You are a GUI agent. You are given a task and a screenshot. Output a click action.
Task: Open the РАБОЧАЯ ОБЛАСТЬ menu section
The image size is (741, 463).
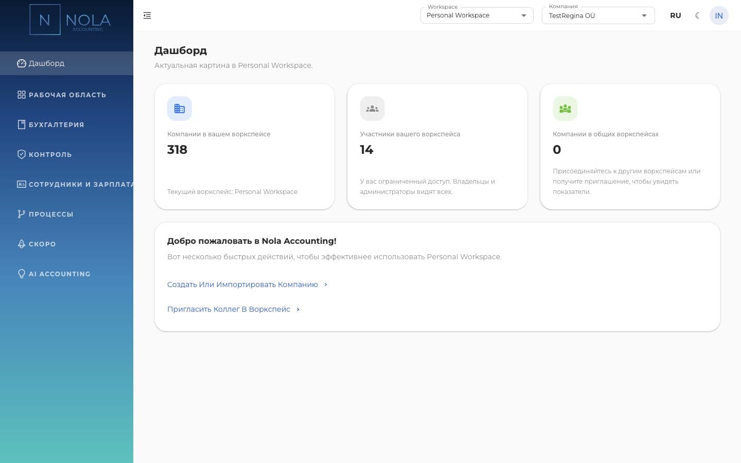[66, 95]
